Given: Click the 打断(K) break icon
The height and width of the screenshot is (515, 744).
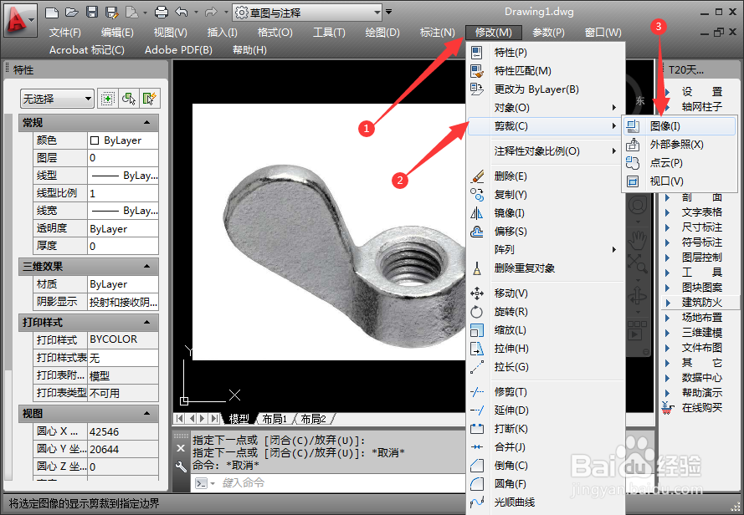Looking at the screenshot, I should (477, 429).
